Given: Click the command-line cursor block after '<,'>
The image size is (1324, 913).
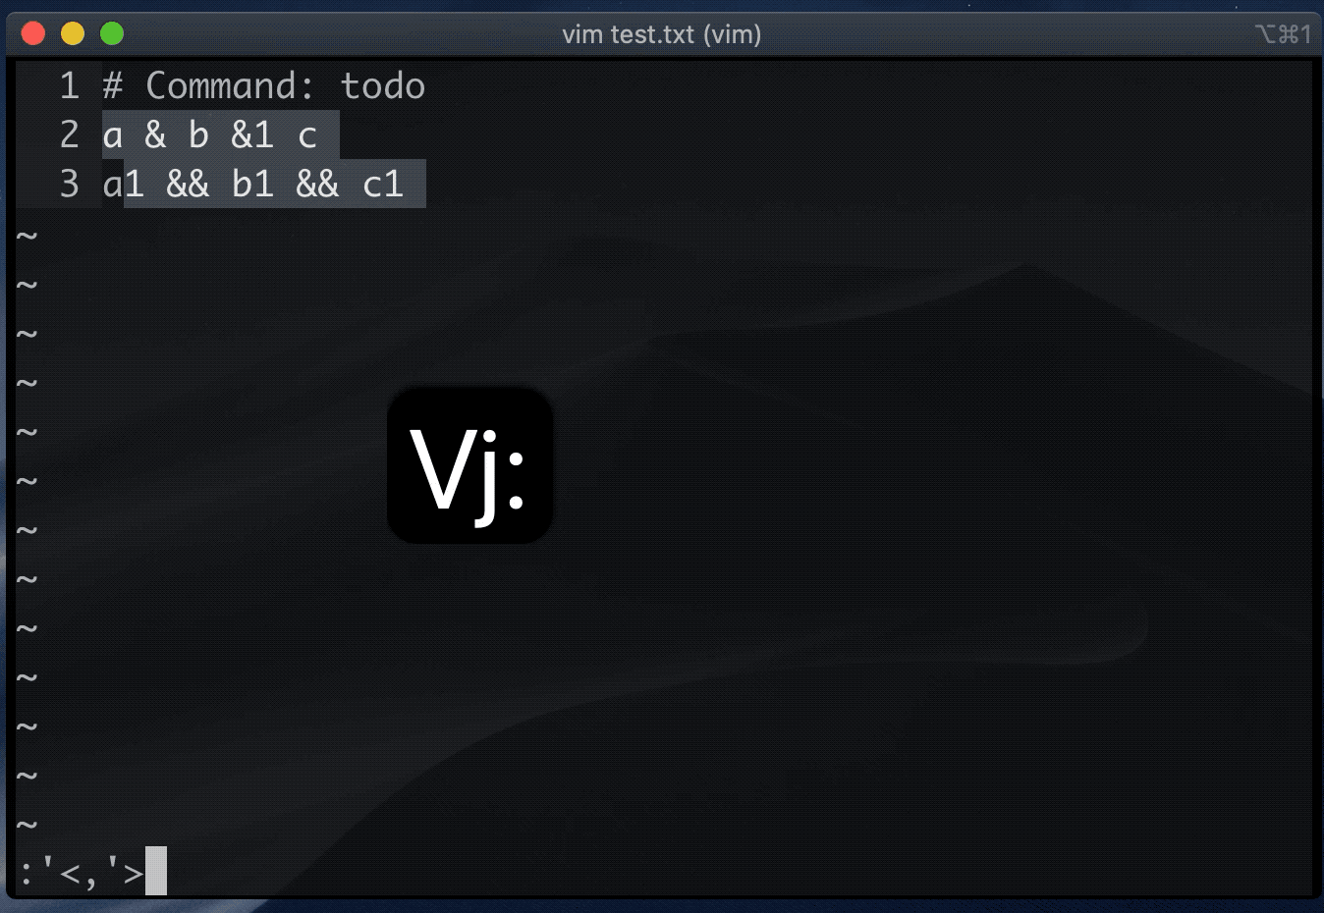Looking at the screenshot, I should (156, 871).
